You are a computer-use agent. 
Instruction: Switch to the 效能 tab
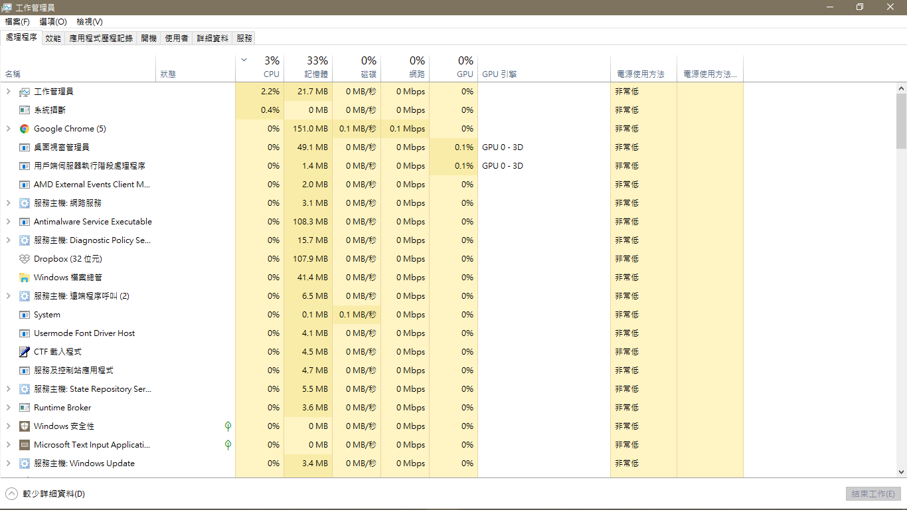click(x=53, y=39)
